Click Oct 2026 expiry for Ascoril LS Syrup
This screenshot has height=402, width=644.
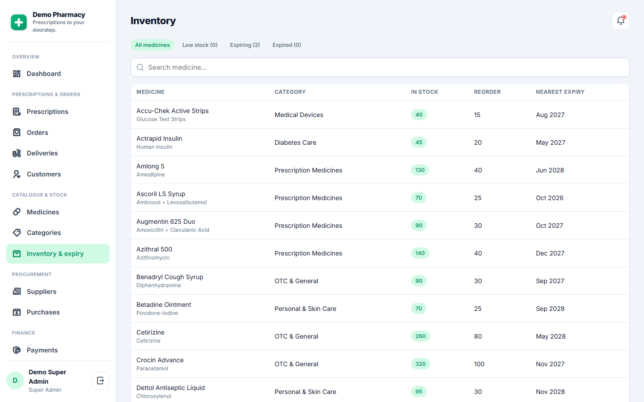pos(550,198)
